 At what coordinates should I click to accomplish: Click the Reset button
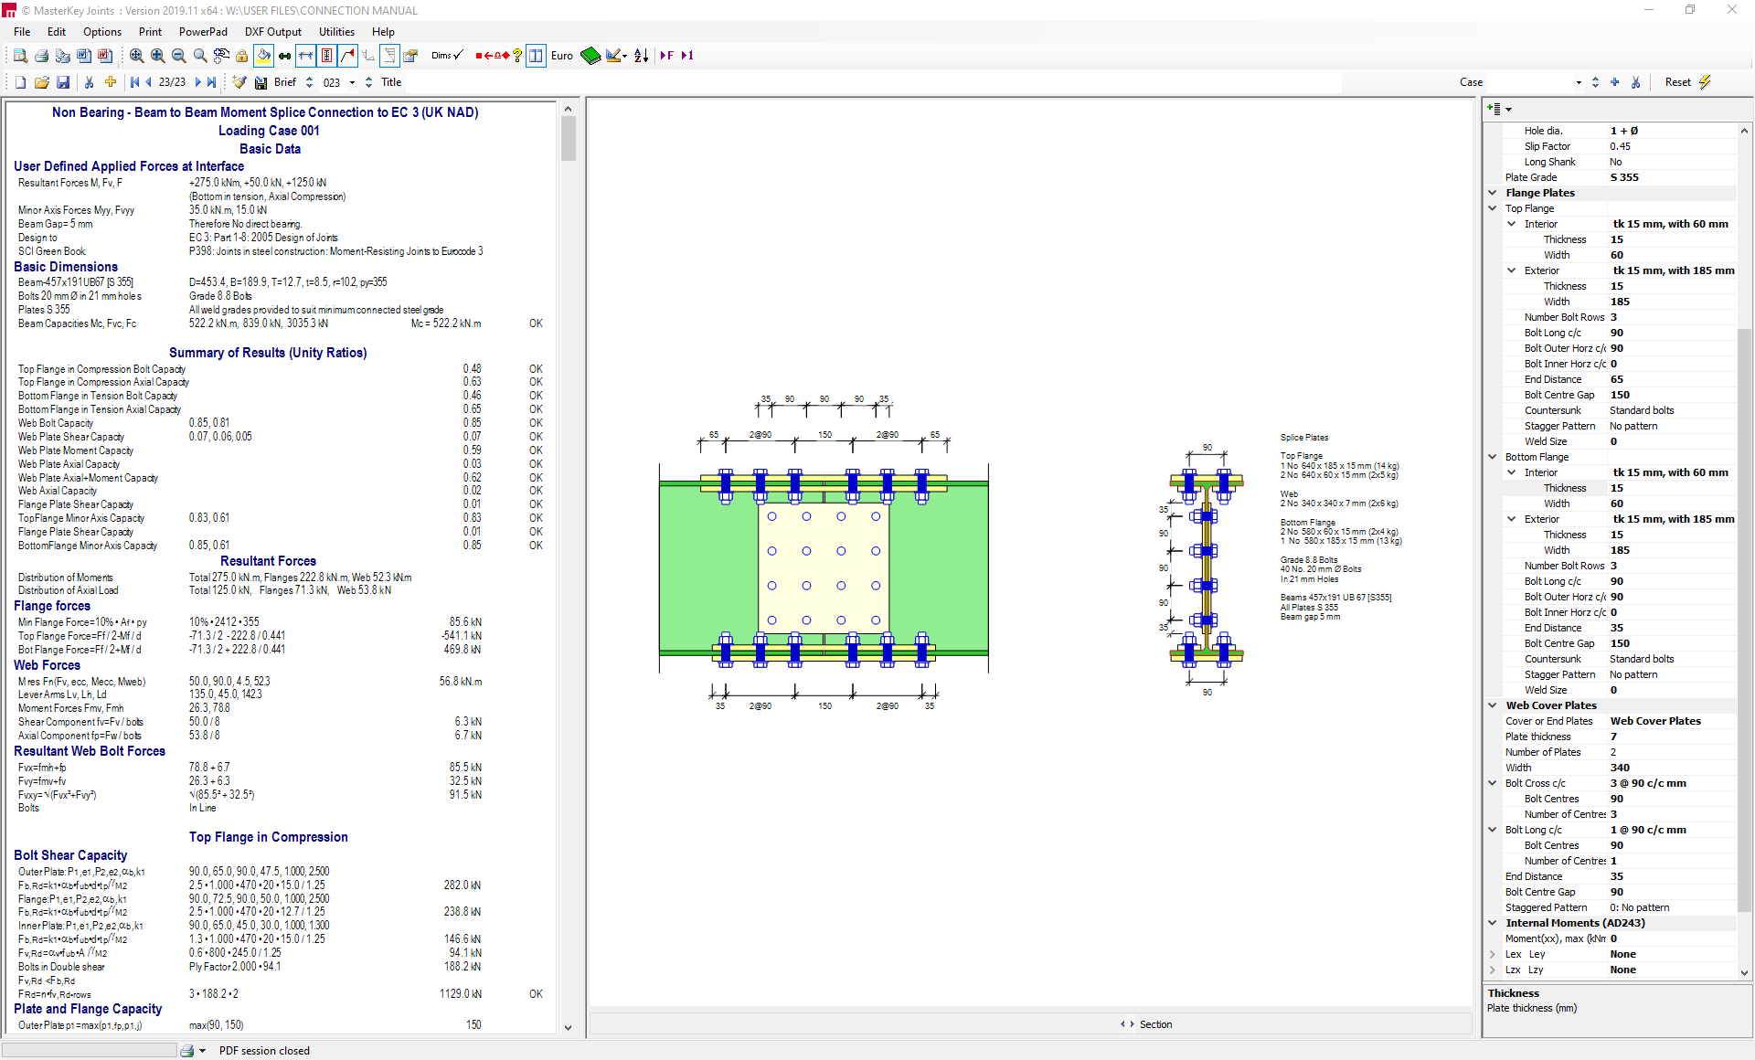[1678, 82]
